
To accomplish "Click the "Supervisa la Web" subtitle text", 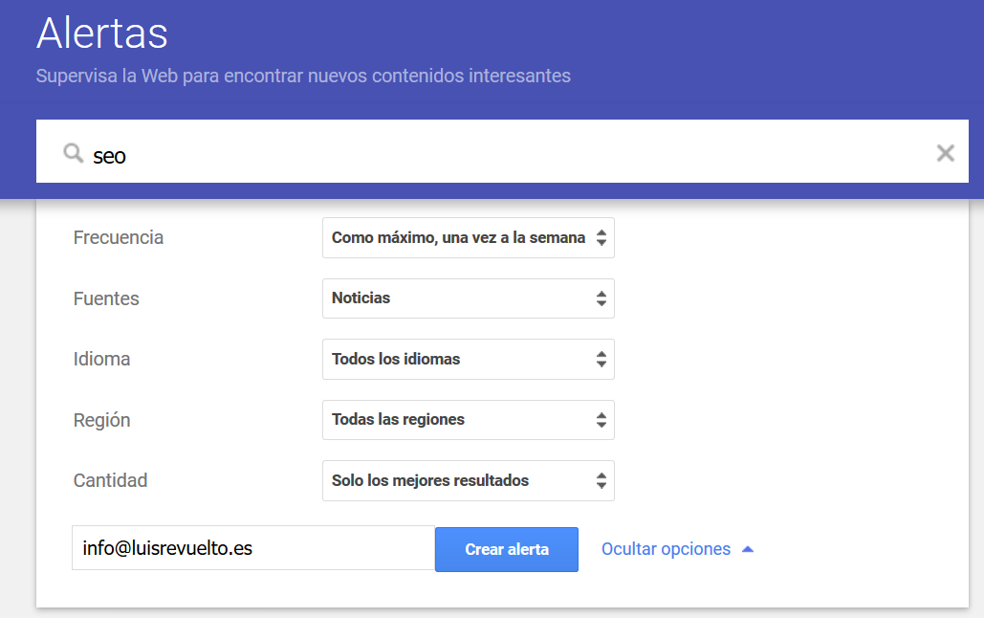I will tap(303, 76).
